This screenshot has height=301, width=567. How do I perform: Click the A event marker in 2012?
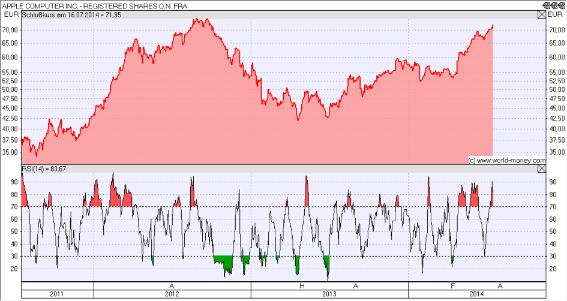coord(172,286)
